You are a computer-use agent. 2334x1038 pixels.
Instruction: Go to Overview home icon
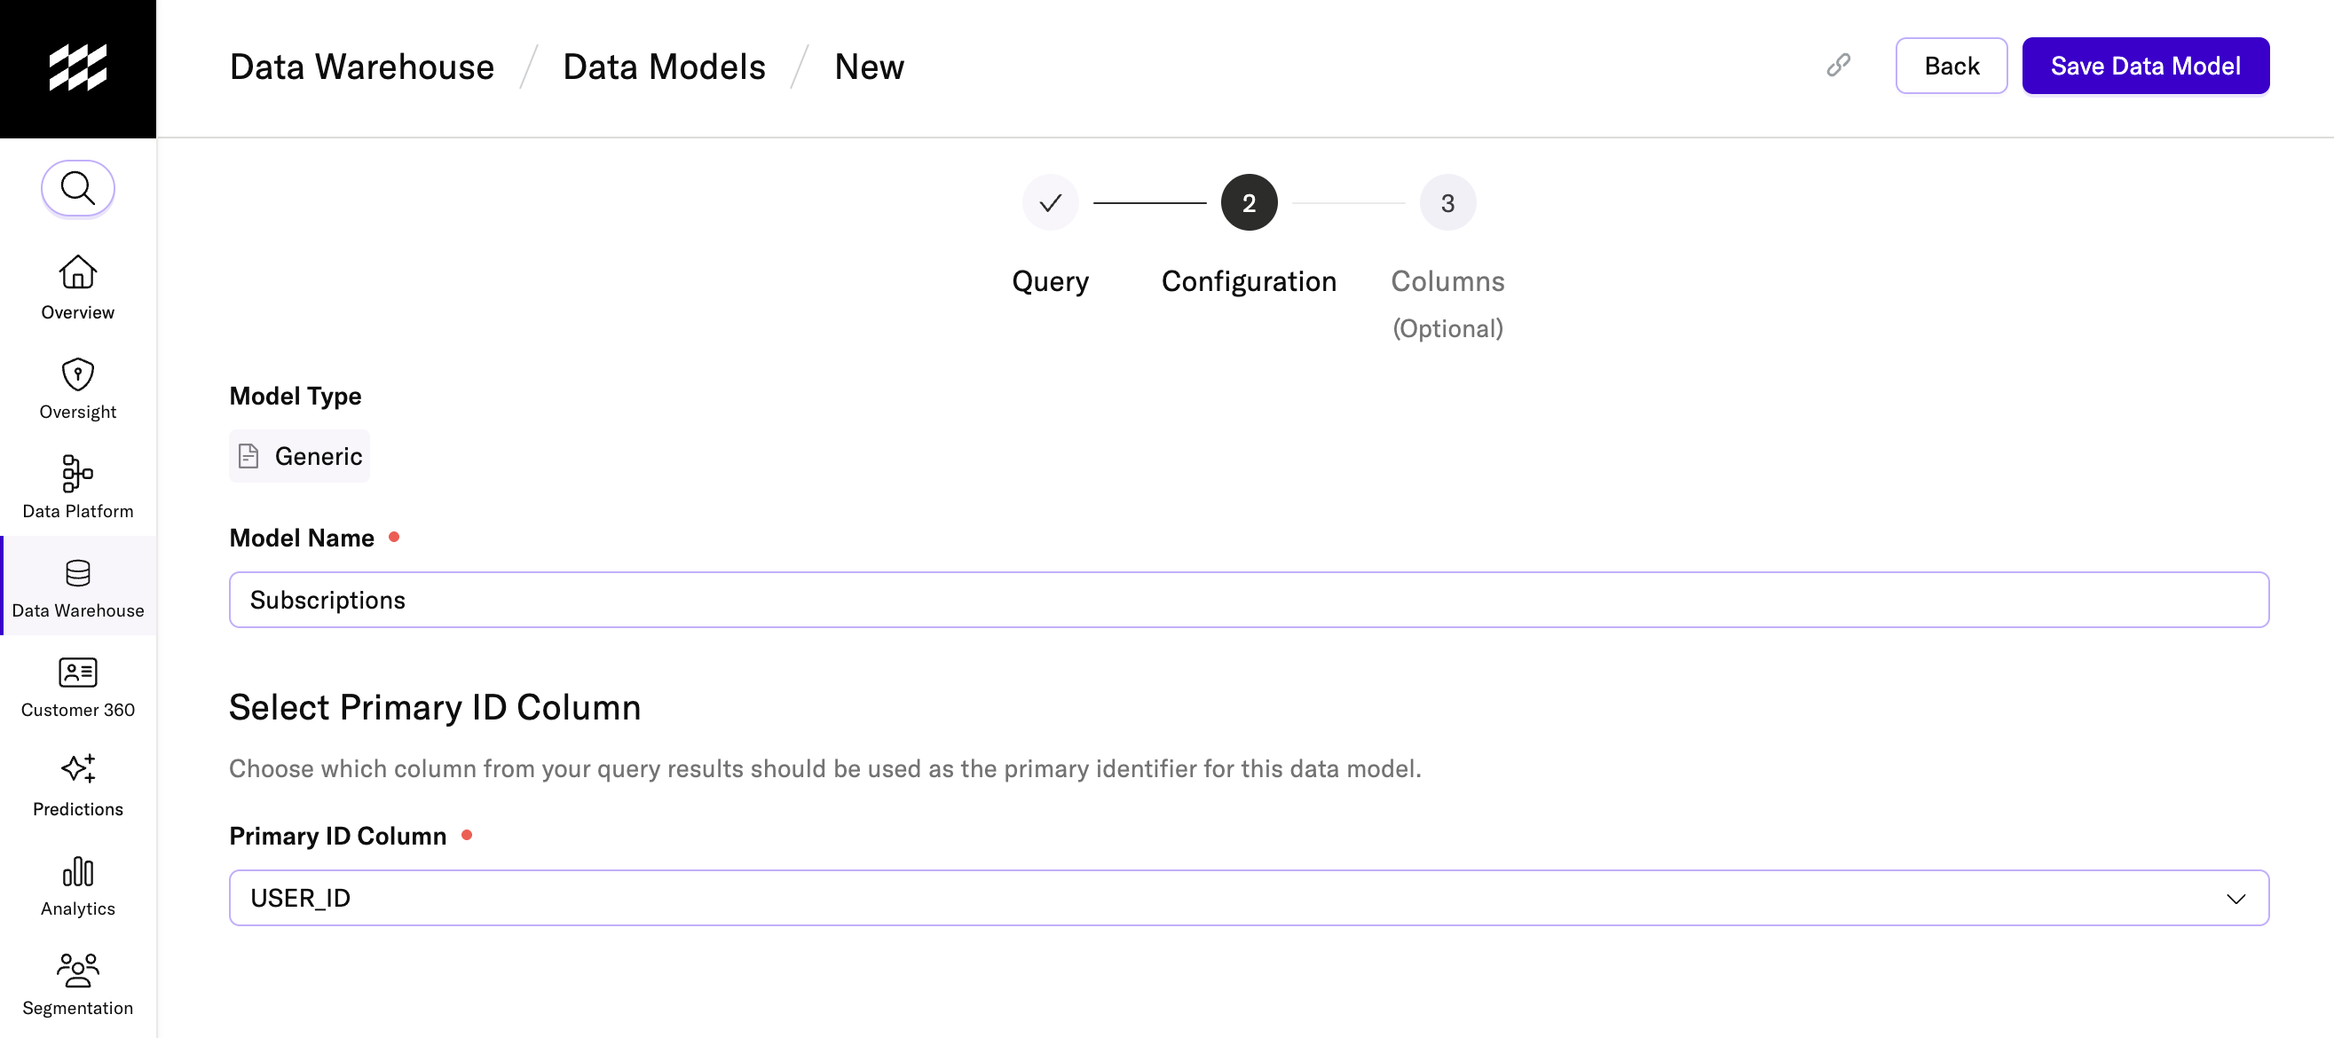(x=78, y=271)
